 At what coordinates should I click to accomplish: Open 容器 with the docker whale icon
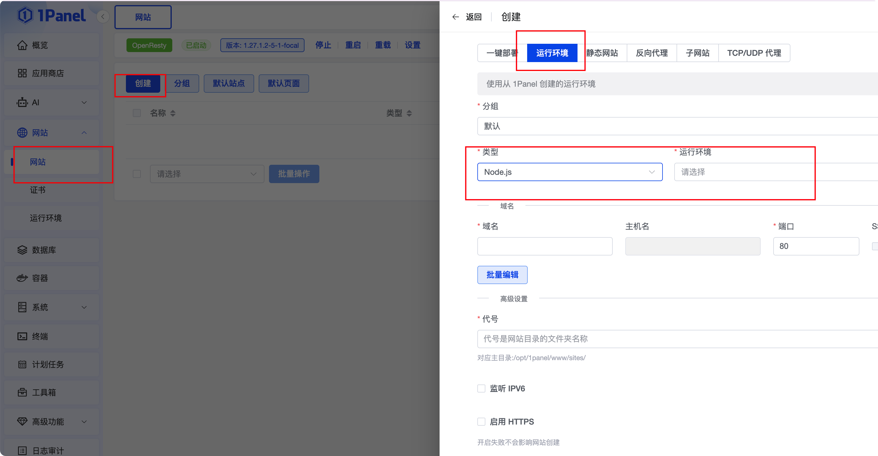pos(22,278)
